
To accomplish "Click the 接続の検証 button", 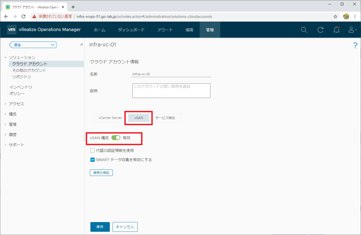I will (x=101, y=172).
